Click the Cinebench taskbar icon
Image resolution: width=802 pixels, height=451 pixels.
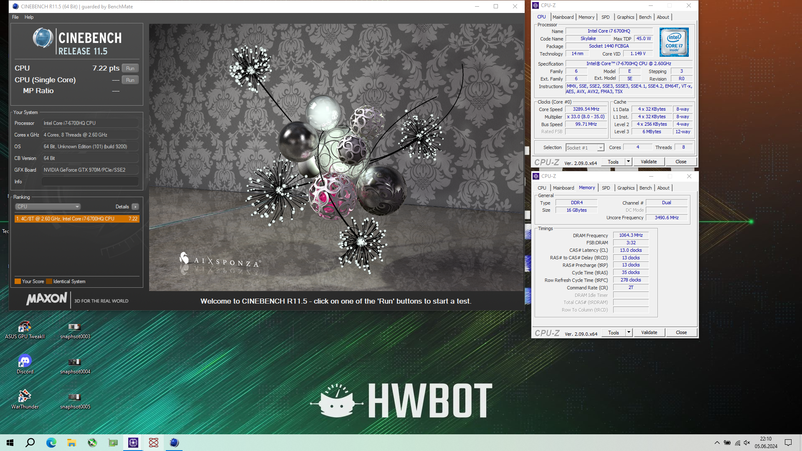pos(174,443)
